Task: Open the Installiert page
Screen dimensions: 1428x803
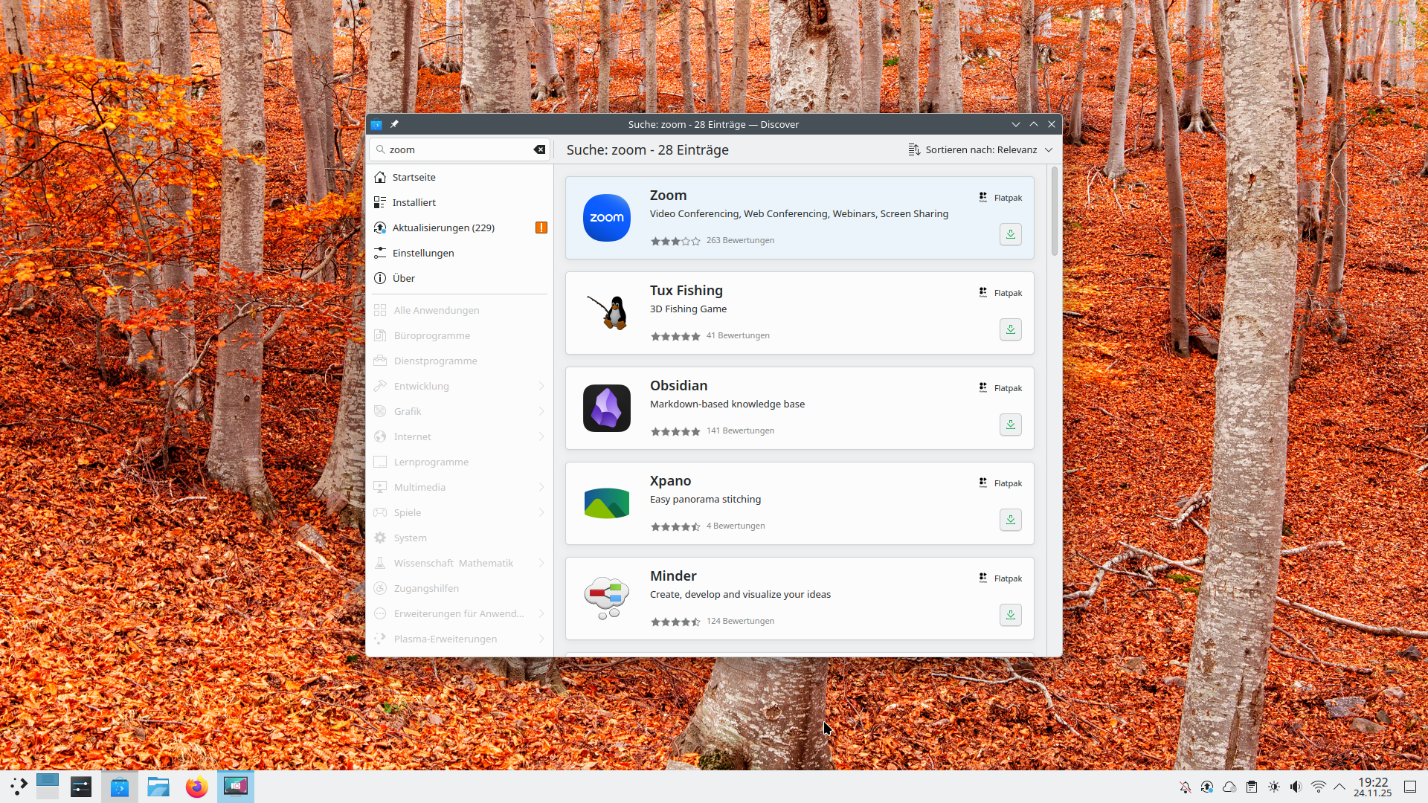Action: point(414,202)
